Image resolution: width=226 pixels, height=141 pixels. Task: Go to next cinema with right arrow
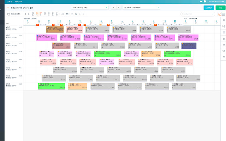(x=119, y=7)
